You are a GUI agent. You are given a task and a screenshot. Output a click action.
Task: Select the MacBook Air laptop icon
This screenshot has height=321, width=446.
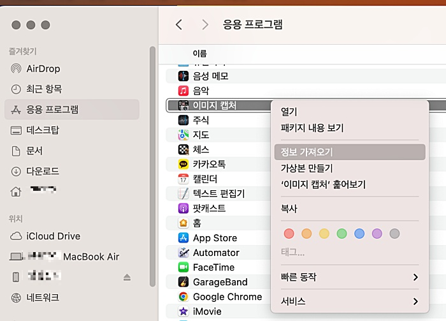(x=16, y=257)
